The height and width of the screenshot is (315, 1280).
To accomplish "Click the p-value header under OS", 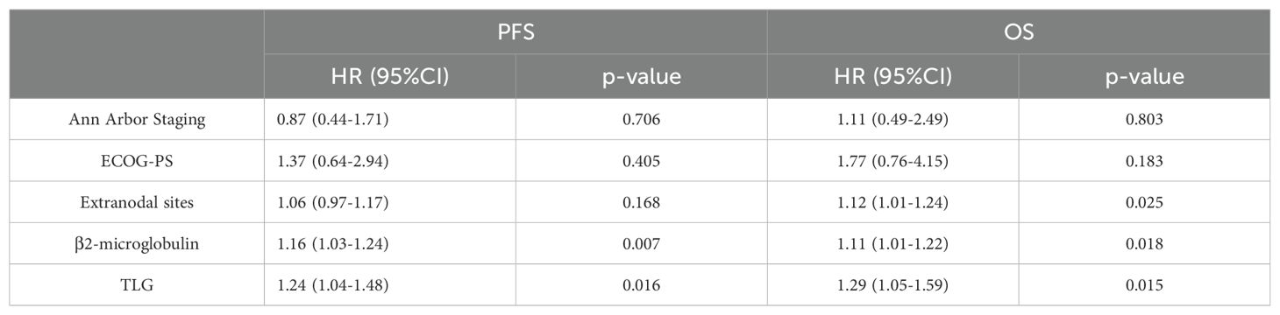I will point(1144,77).
